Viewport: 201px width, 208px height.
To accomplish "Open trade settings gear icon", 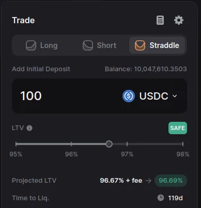I will [x=179, y=20].
